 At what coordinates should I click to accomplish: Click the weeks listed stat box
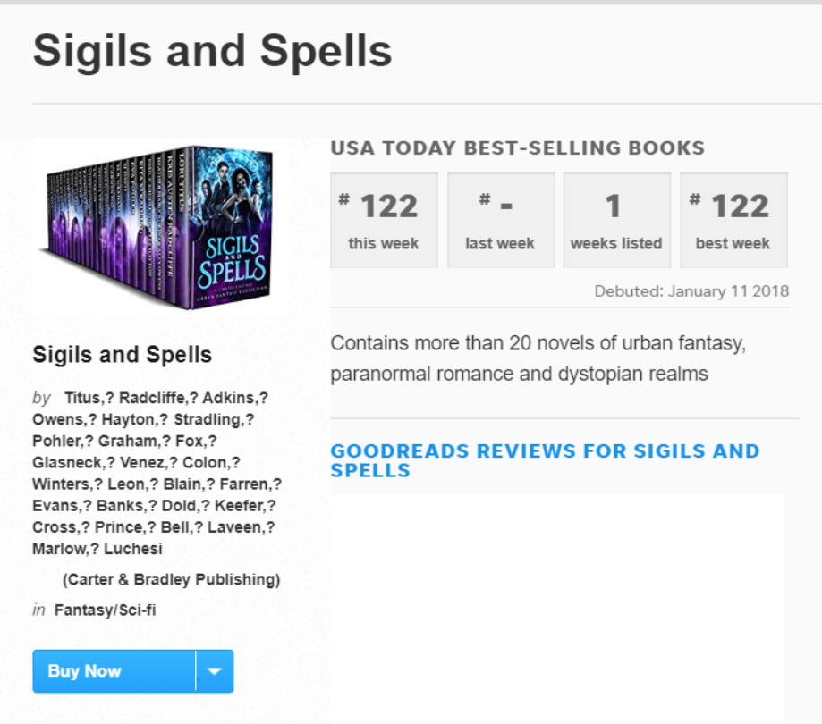[x=616, y=220]
